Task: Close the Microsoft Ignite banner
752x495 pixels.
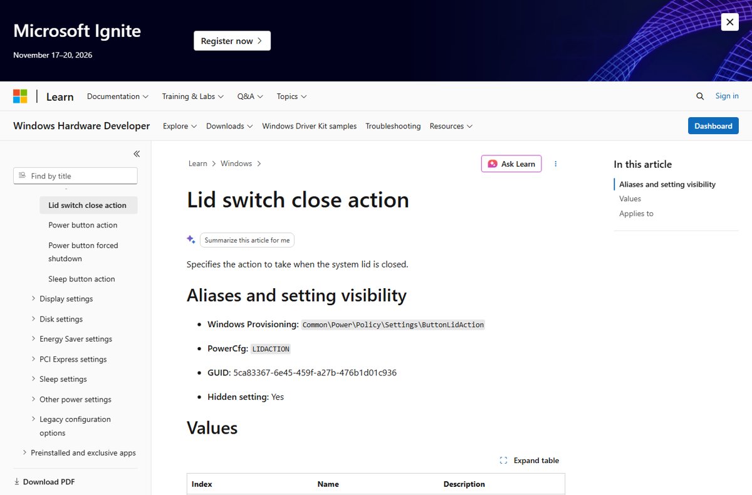Action: pos(729,22)
